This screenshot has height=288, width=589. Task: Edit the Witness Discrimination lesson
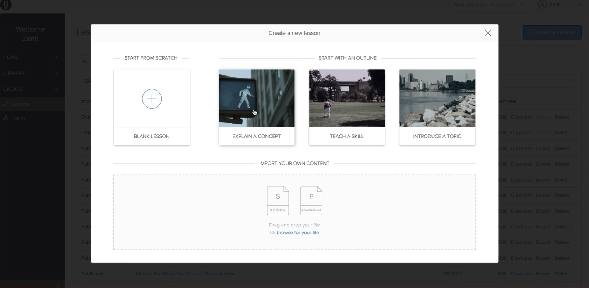tap(502, 274)
